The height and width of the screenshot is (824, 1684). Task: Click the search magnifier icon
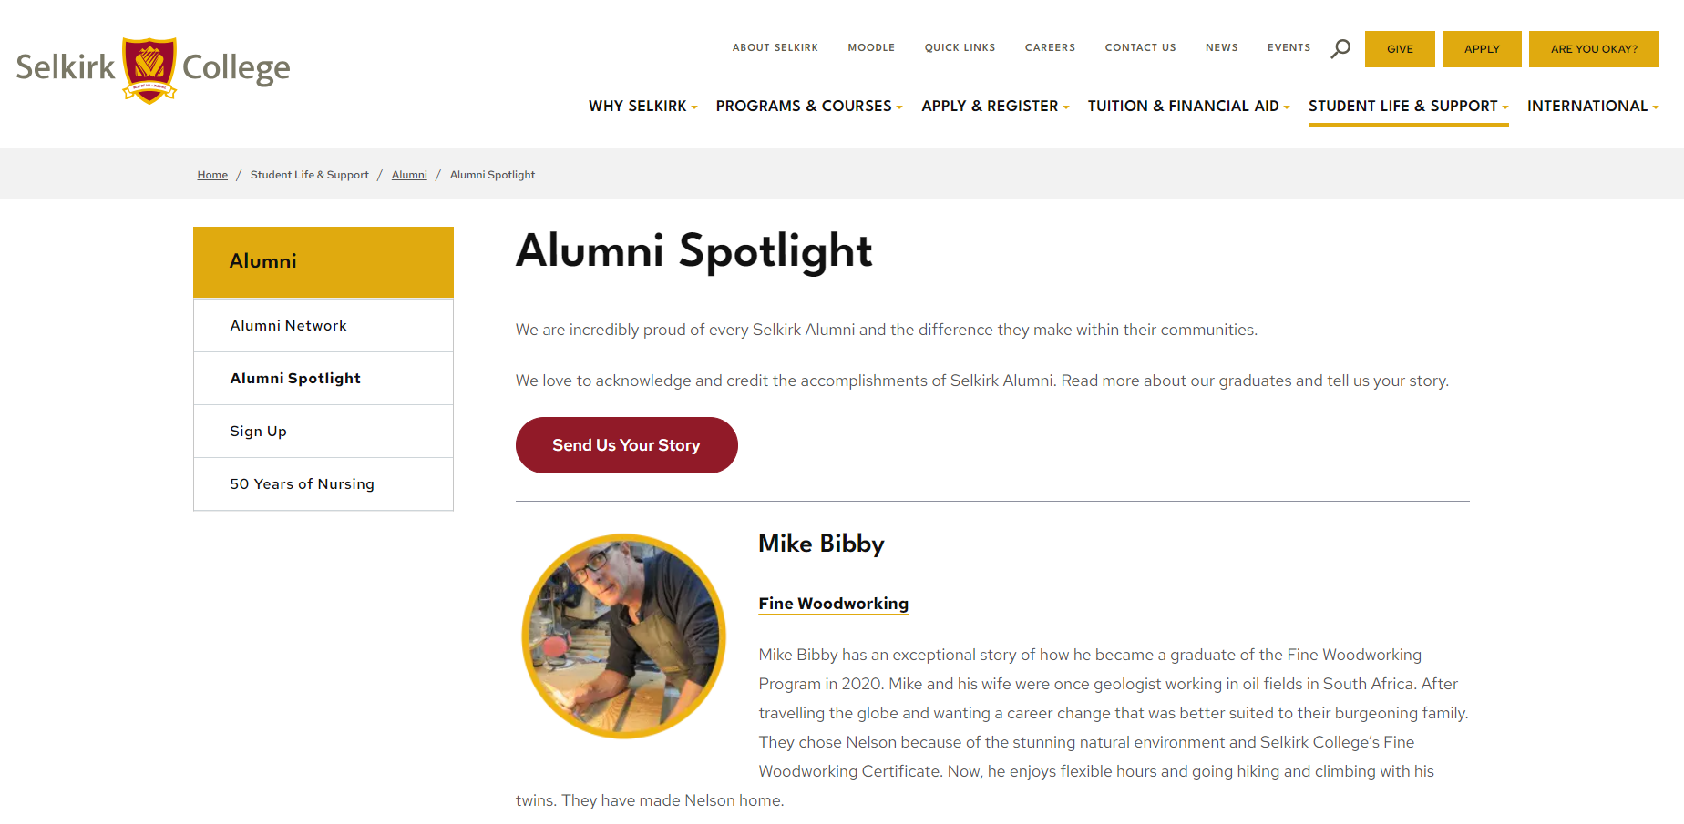tap(1340, 48)
